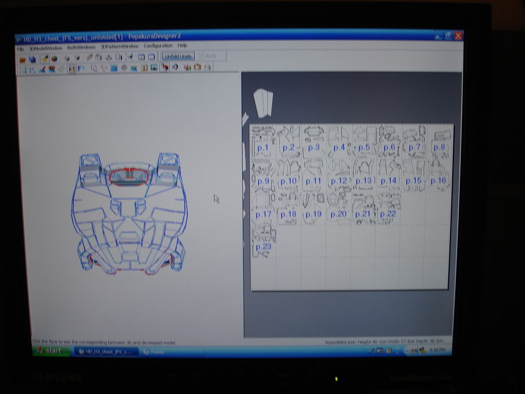Click the small grey cube icon

pos(67,58)
